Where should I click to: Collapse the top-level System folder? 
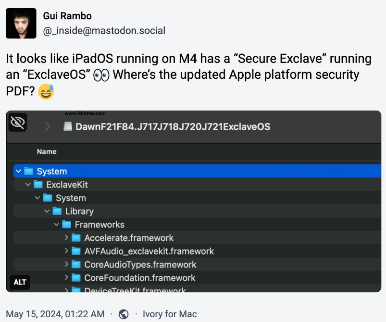coord(18,171)
